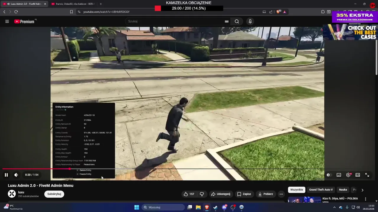The image size is (378, 212).
Task: Open Steam from the taskbar
Action: (216, 207)
